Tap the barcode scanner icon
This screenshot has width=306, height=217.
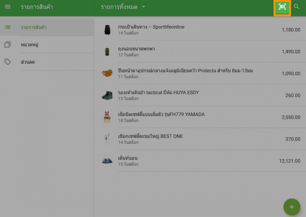click(x=282, y=7)
